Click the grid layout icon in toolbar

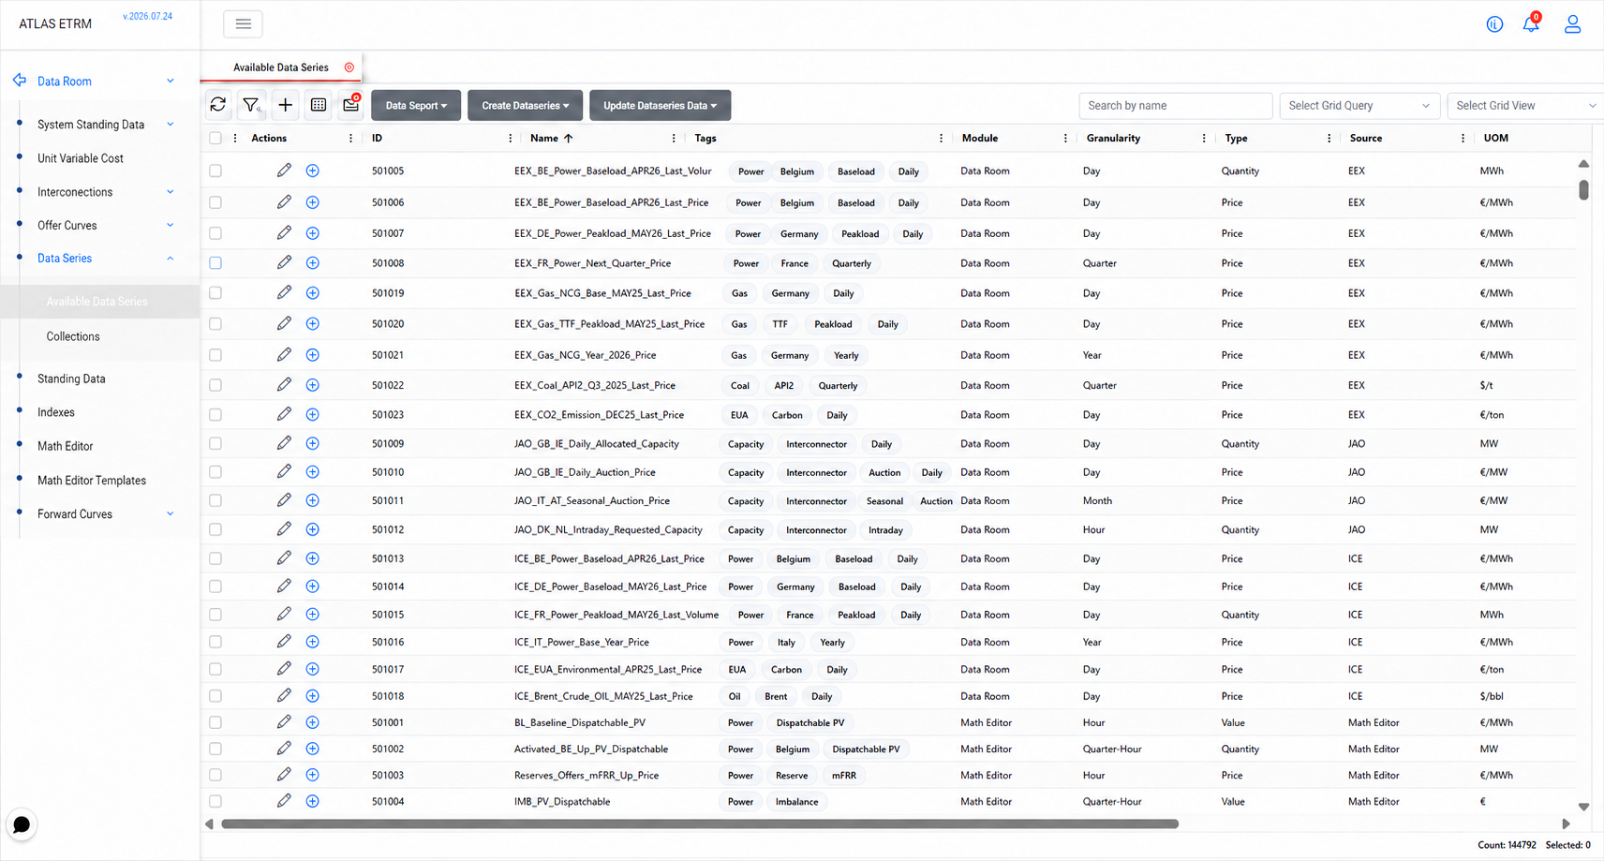319,105
